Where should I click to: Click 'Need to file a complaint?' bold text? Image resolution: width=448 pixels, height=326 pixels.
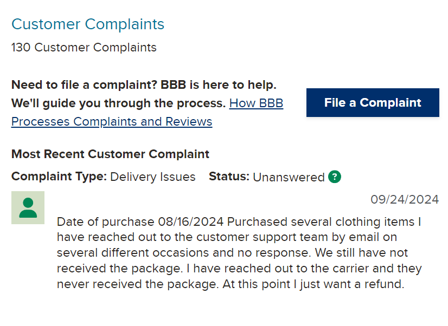pos(84,84)
